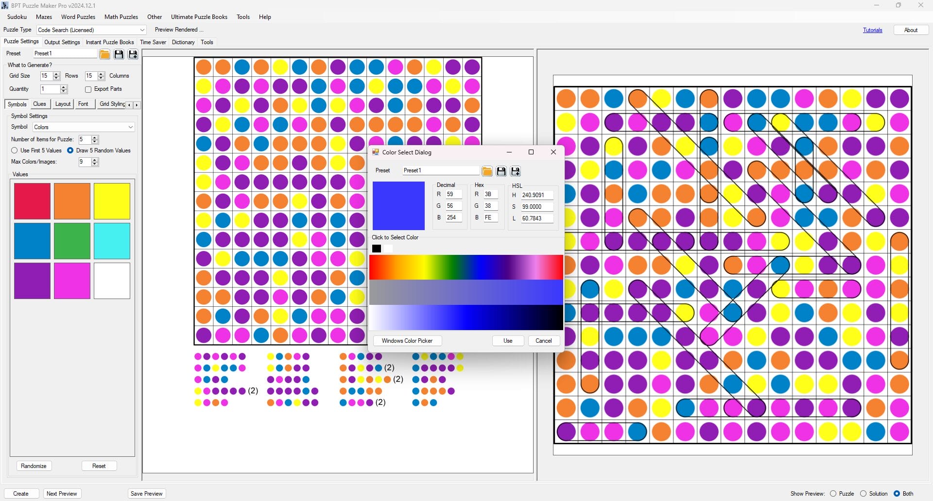Image resolution: width=933 pixels, height=501 pixels.
Task: Click the BPT Puzzle Maker application icon
Action: coord(5,5)
